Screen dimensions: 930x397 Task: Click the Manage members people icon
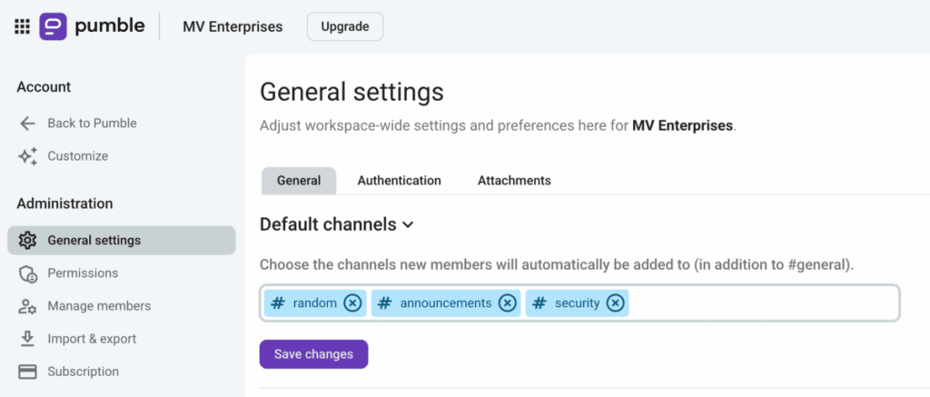pos(27,306)
